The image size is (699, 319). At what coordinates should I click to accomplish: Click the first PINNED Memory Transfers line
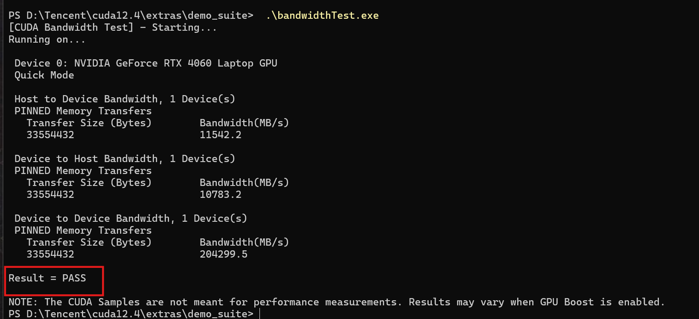83,111
